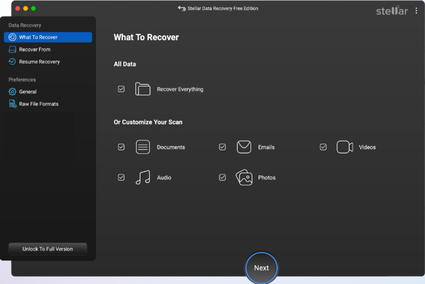Uncheck the Audio checkbox
The height and width of the screenshot is (284, 425).
click(x=121, y=178)
